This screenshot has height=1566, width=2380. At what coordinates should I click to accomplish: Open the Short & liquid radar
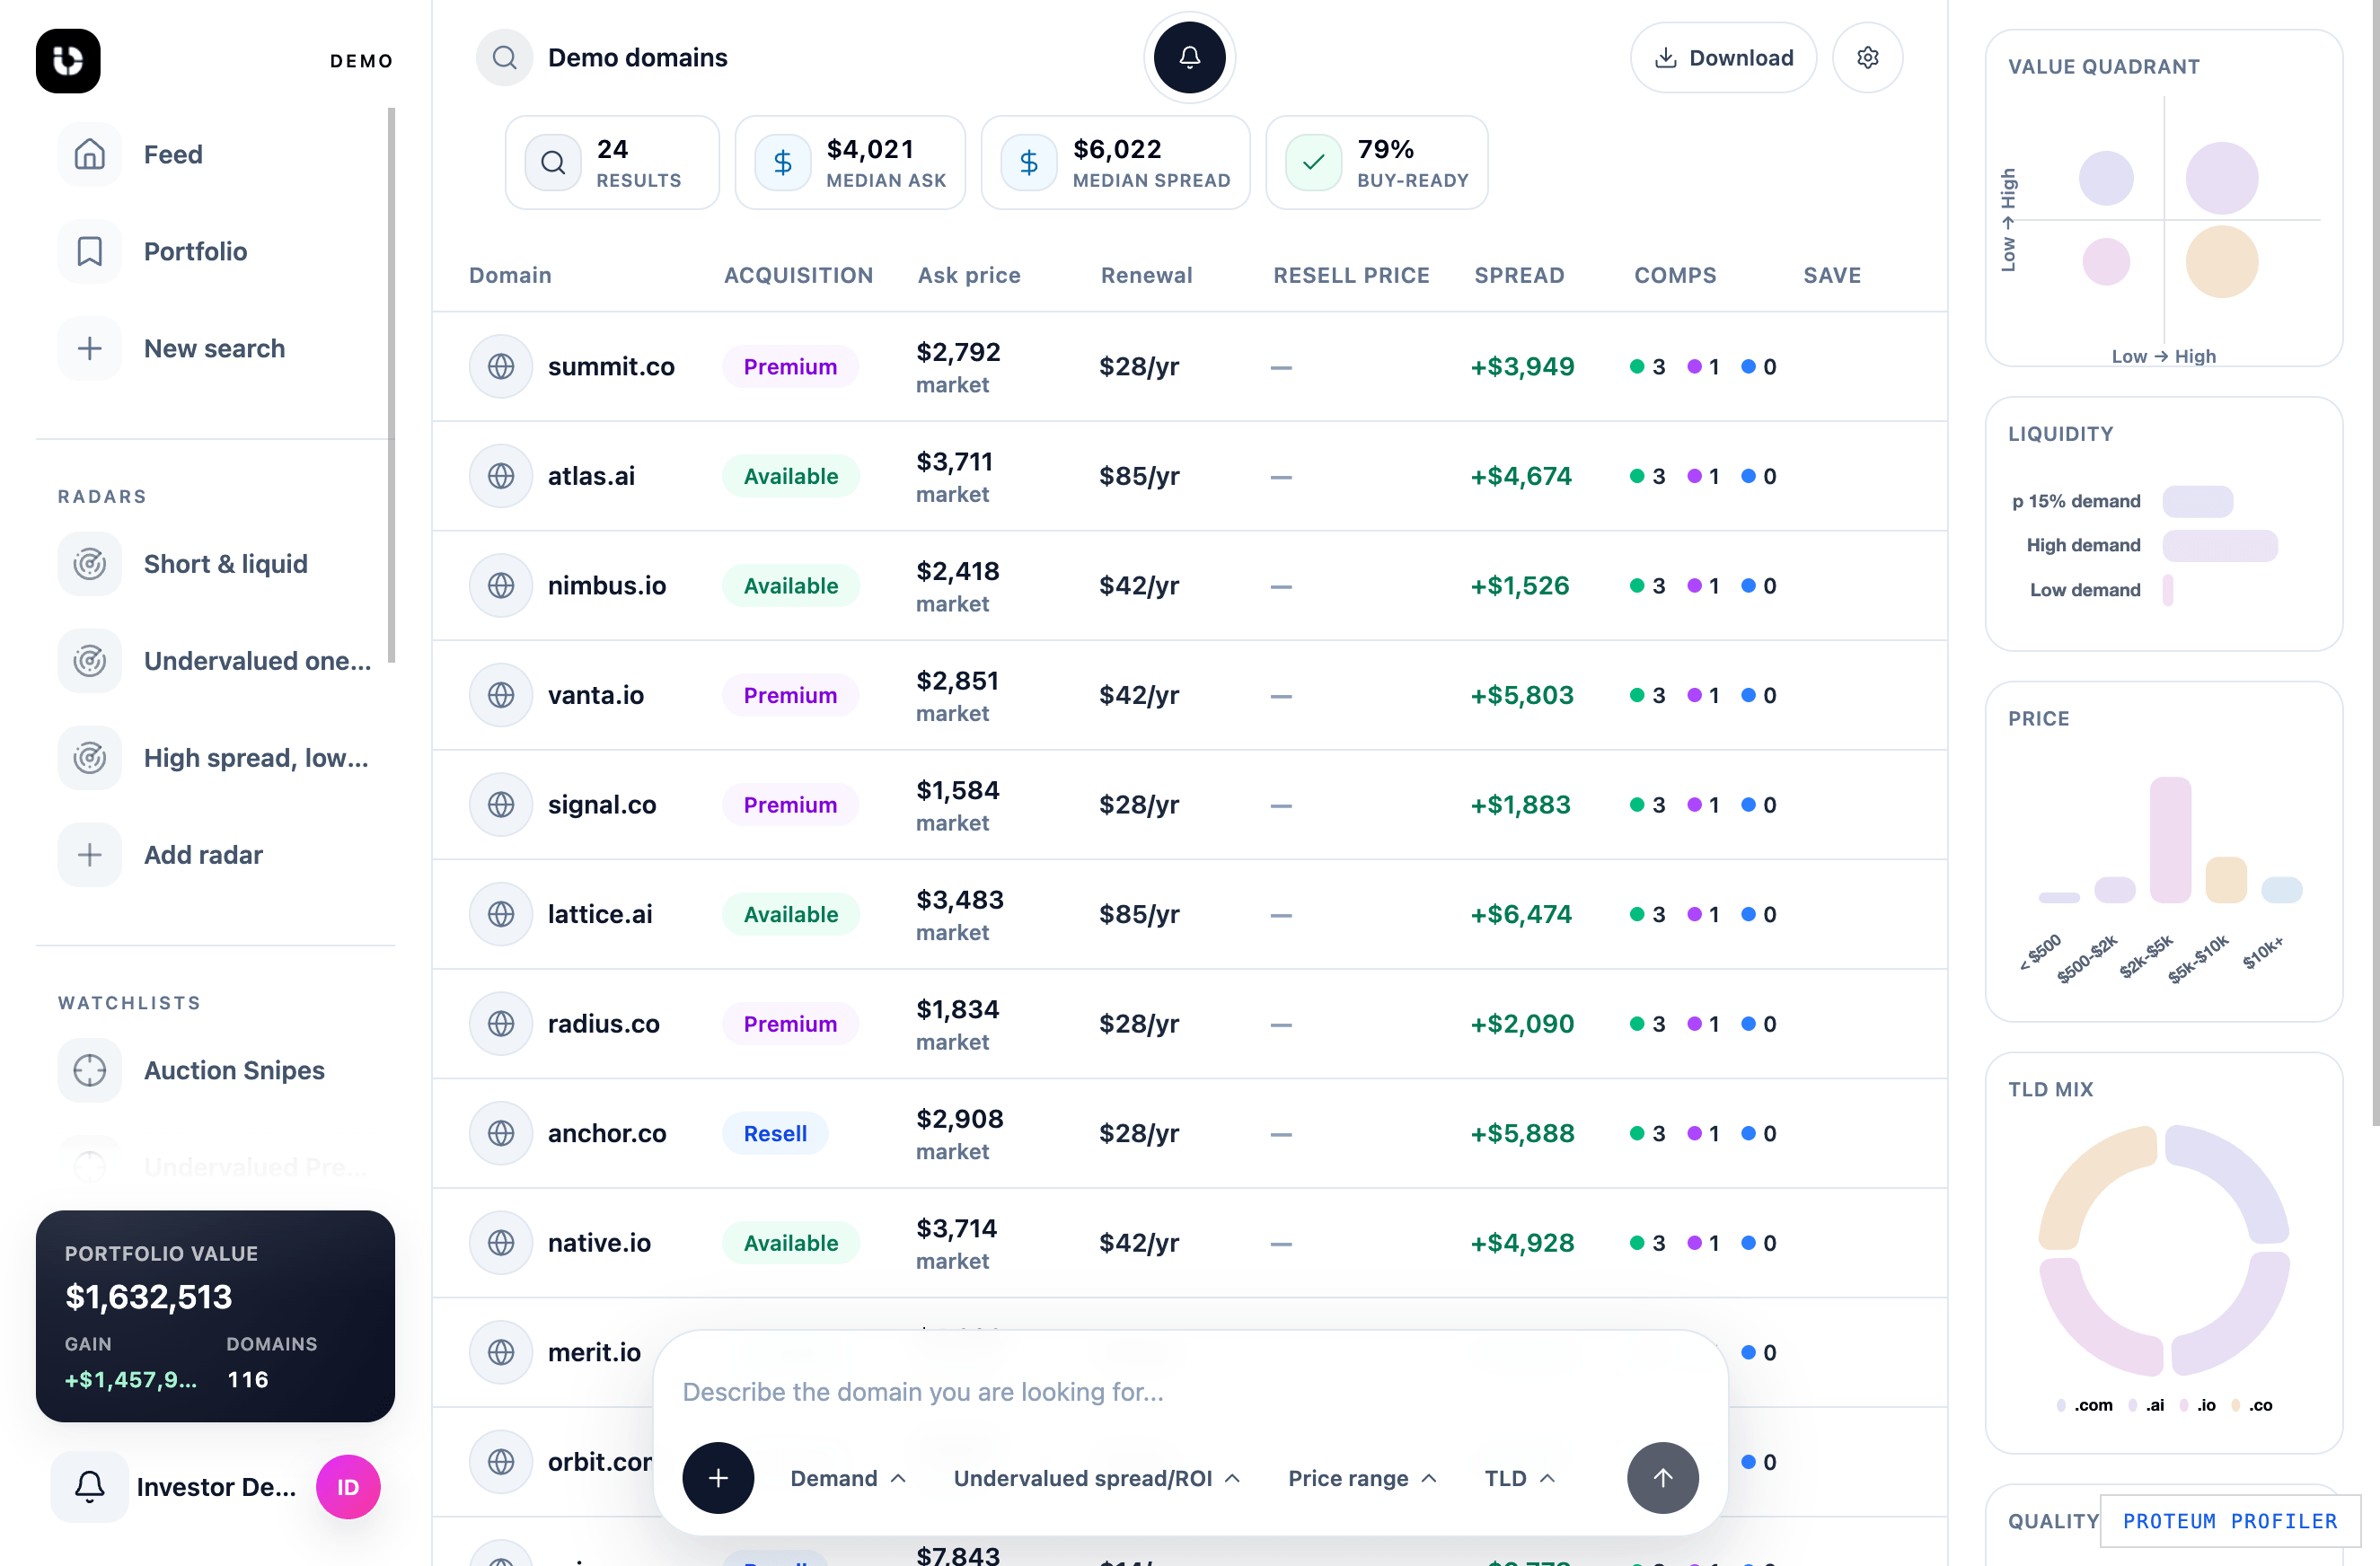point(225,564)
